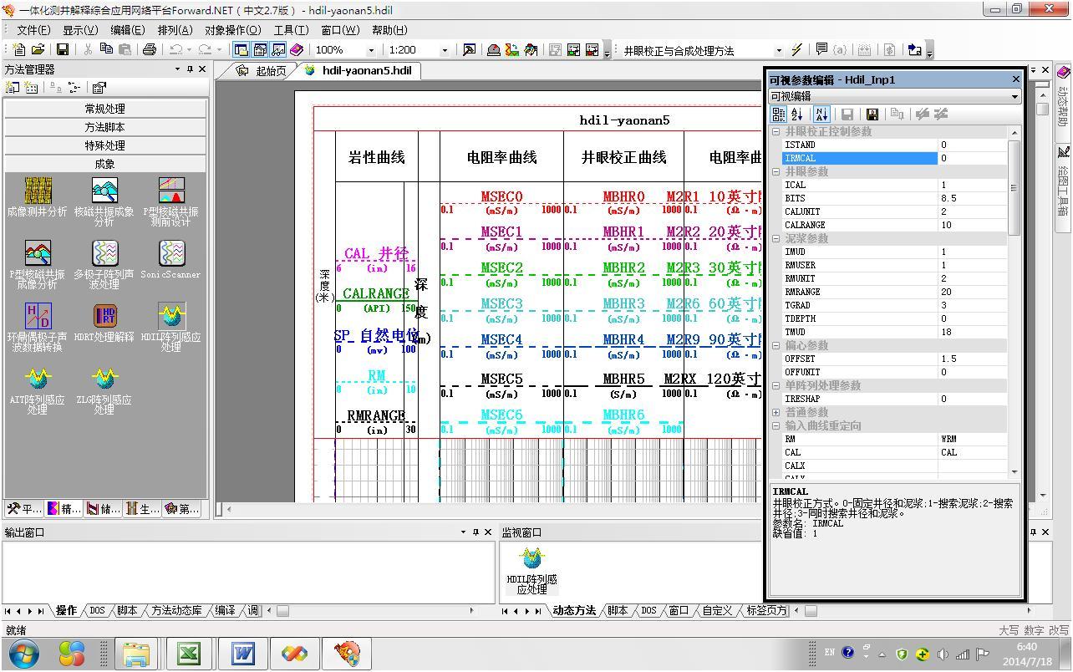The image size is (1073, 672).
Task: Switch to 起始页 tab
Action: point(262,71)
